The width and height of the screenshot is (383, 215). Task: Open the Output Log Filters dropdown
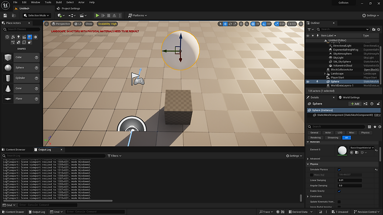click(114, 156)
